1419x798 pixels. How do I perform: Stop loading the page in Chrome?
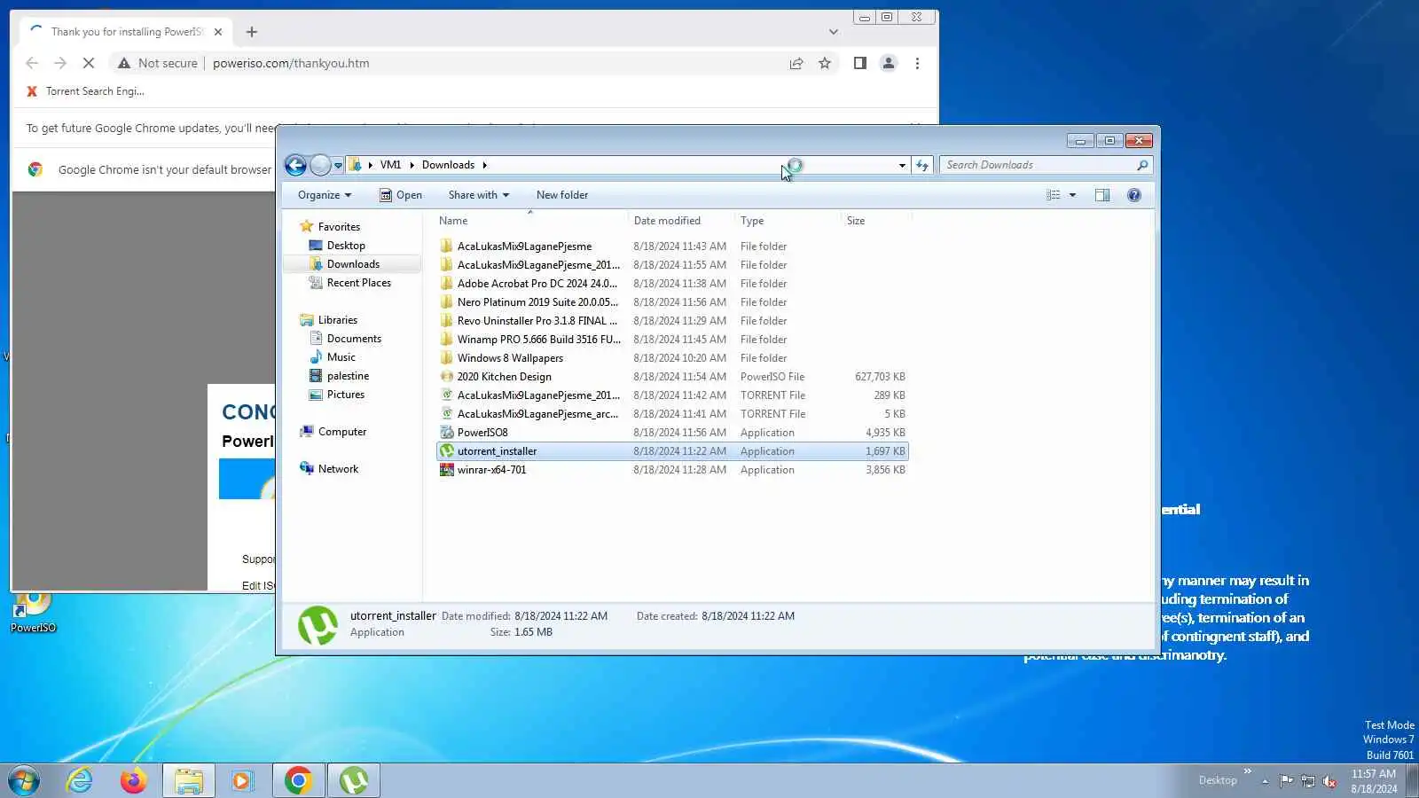tap(88, 63)
